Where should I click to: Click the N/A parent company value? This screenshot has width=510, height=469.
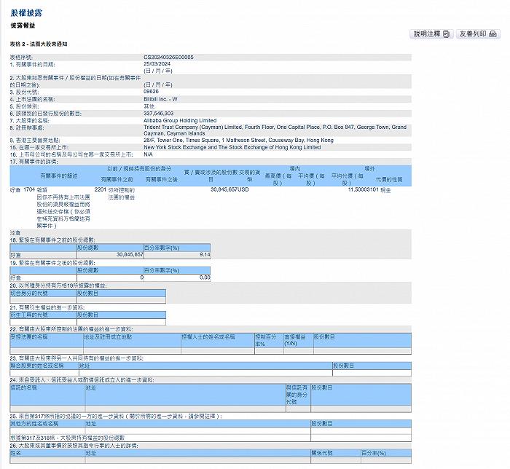pyautogui.click(x=148, y=154)
